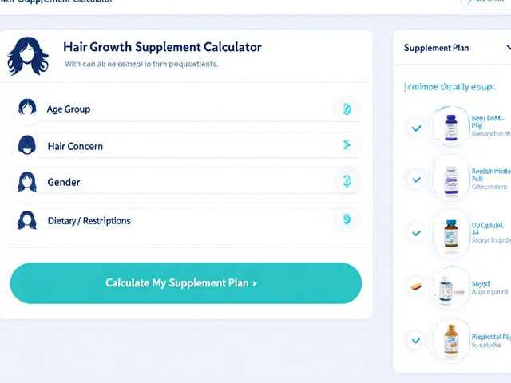Toggle the checkmark for the third supplement
Image resolution: width=511 pixels, height=383 pixels.
pos(415,233)
